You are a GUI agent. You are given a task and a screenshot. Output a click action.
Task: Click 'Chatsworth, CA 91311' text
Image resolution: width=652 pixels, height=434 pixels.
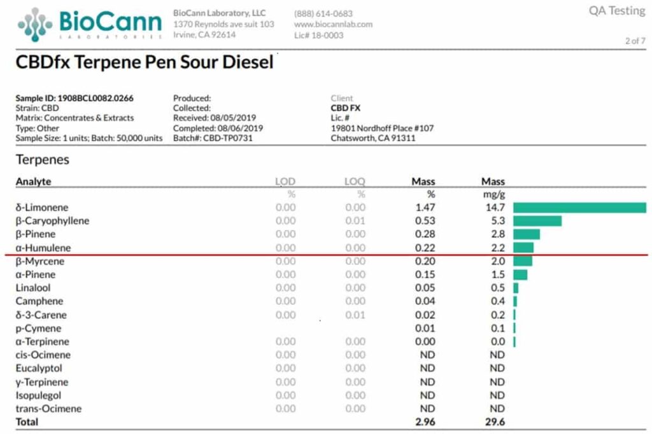(x=373, y=138)
